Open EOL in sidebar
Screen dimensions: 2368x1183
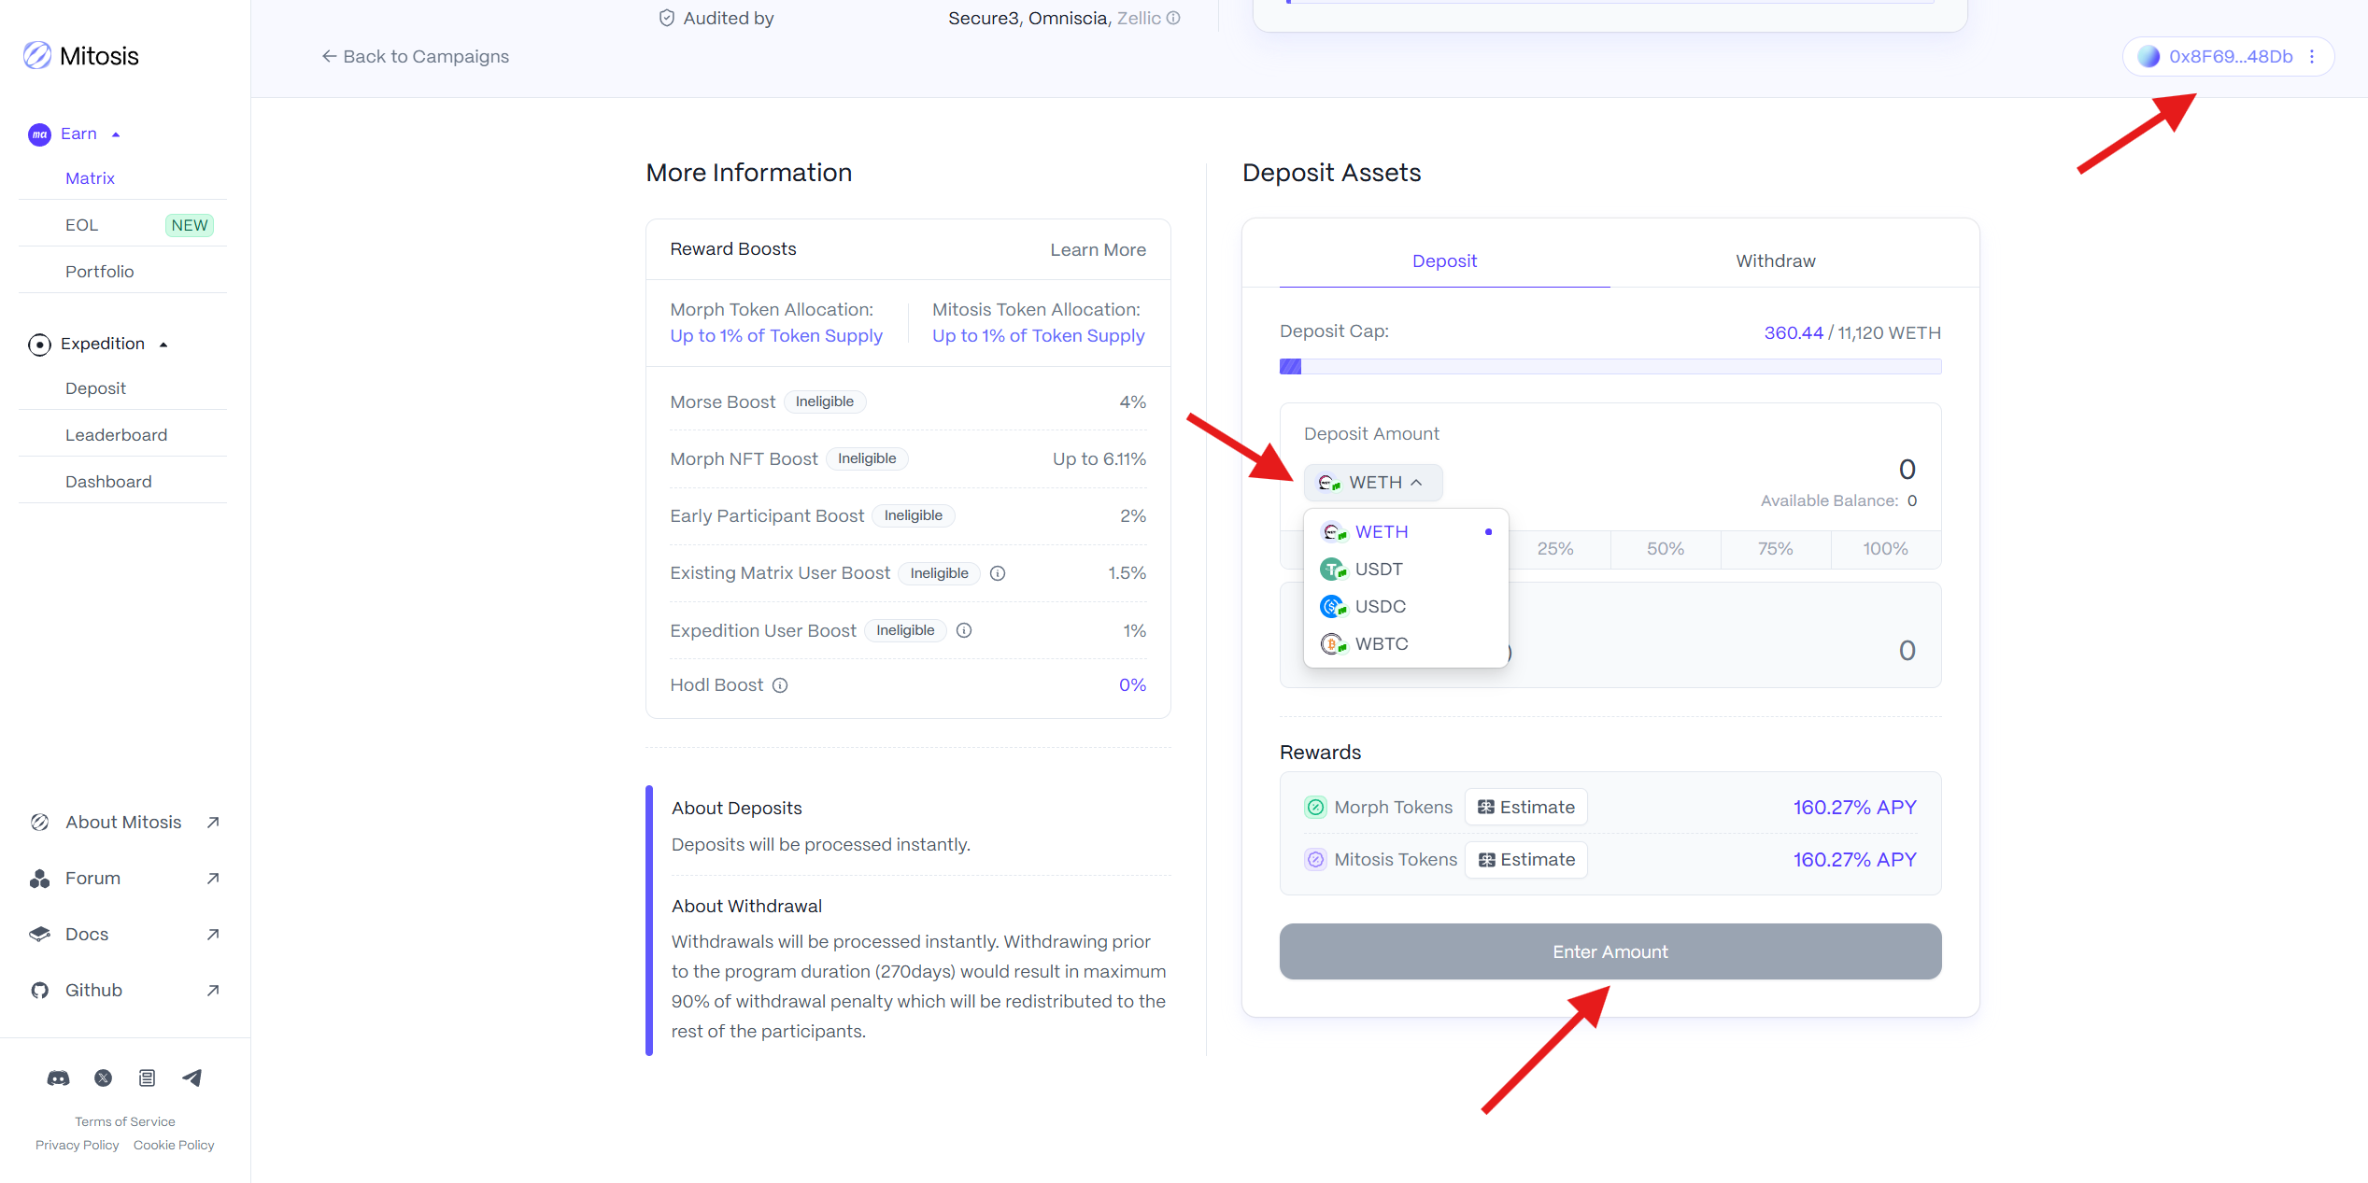tap(81, 225)
